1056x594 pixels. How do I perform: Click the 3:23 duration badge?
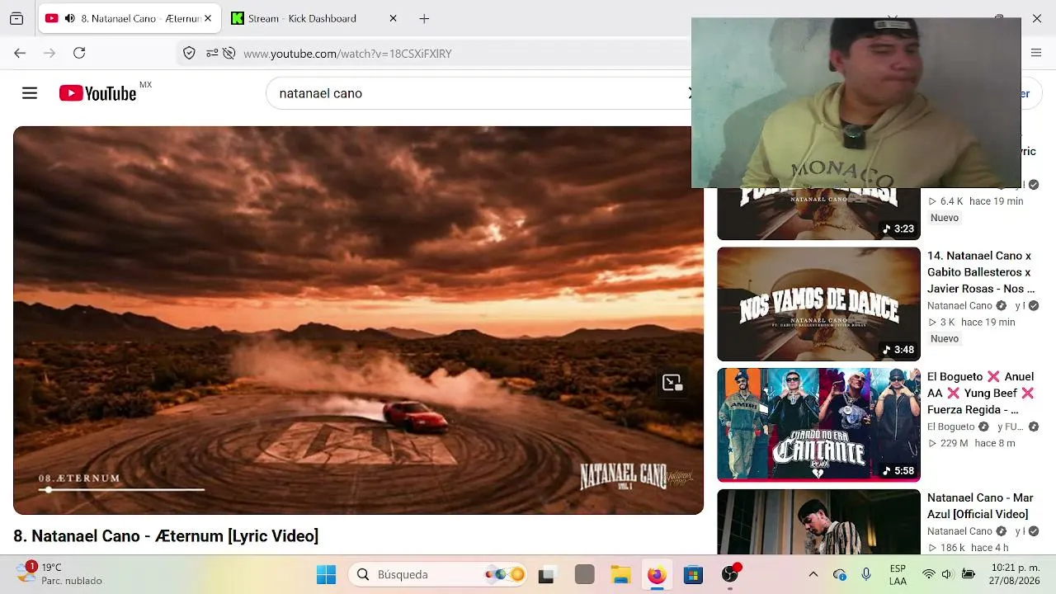coord(898,229)
